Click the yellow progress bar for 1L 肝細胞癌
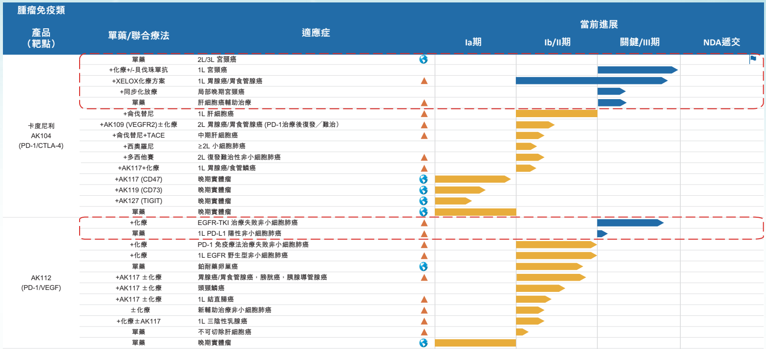Viewport: 766px width, 349px height. point(556,114)
